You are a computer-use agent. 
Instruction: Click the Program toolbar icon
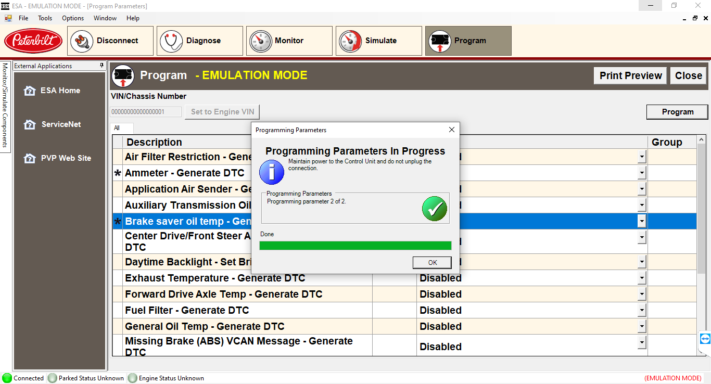(x=439, y=41)
